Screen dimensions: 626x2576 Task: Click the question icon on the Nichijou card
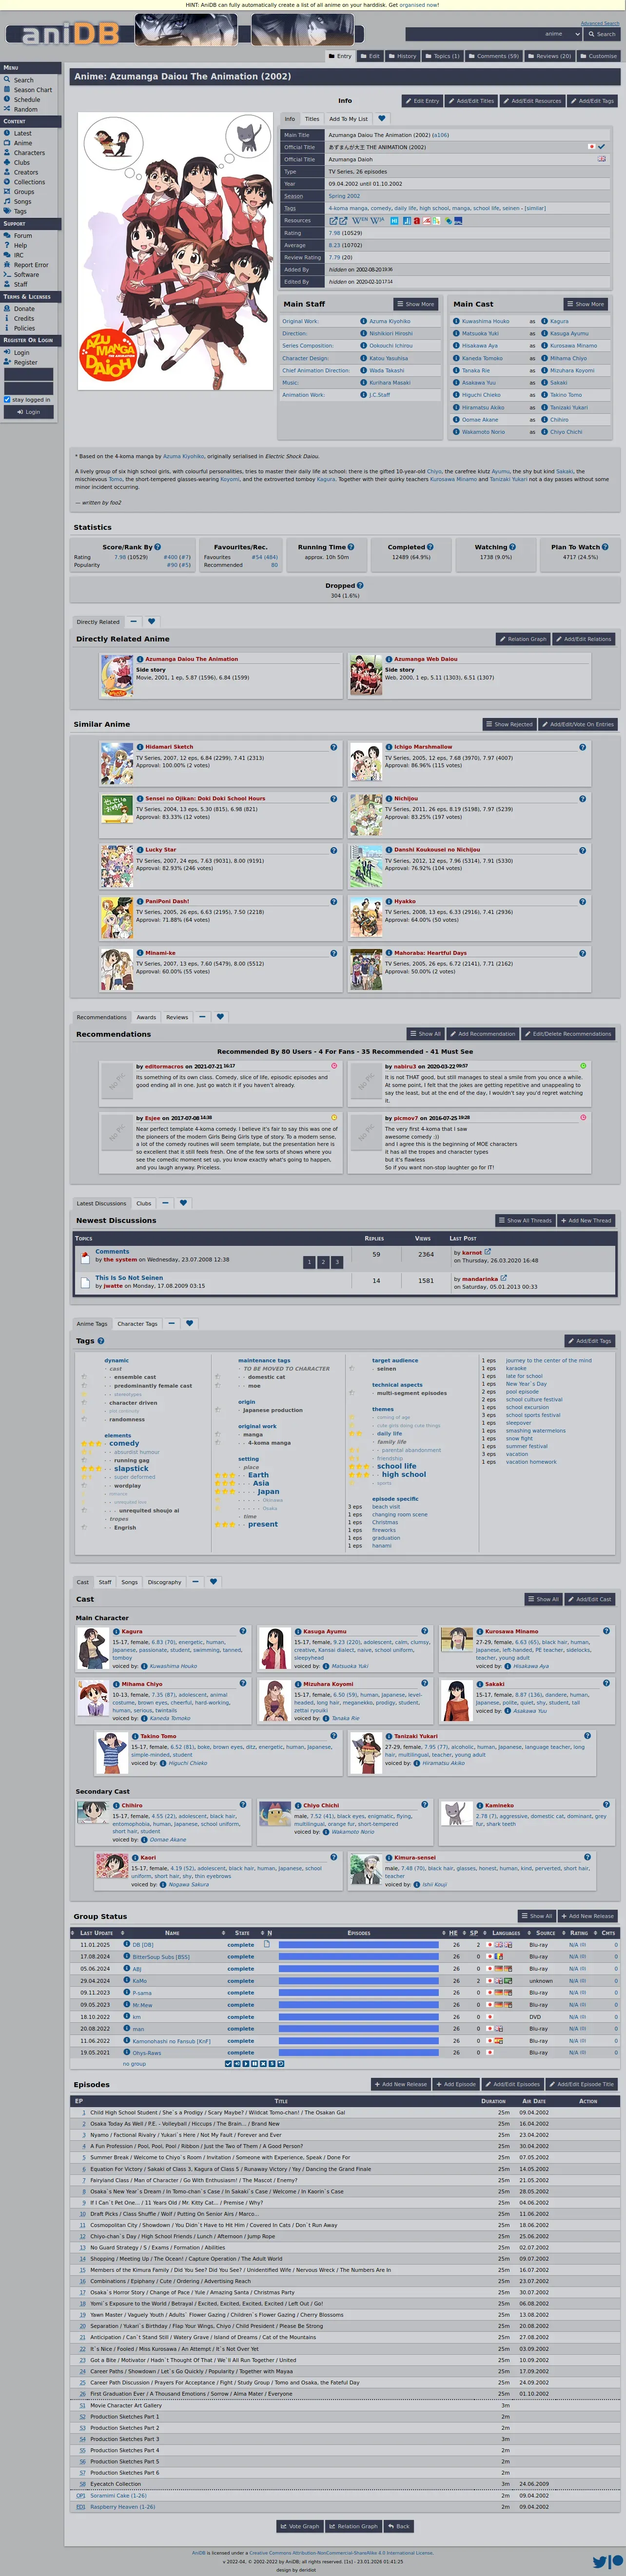(x=583, y=798)
